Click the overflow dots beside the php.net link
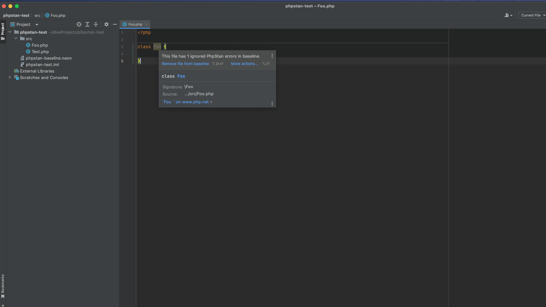The image size is (546, 307). click(x=272, y=103)
